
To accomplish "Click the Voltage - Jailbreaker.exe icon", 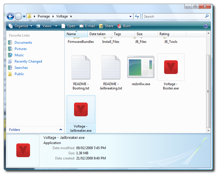I will [x=81, y=109].
